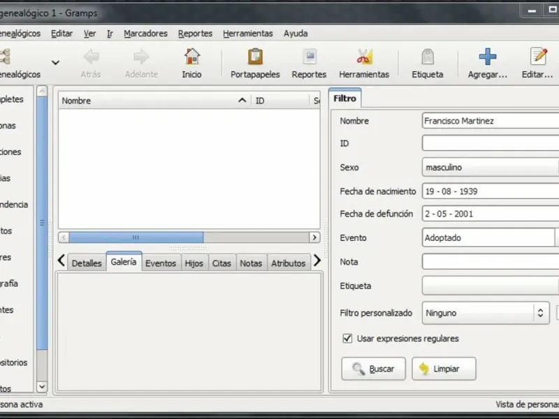The height and width of the screenshot is (419, 559).
Task: Switch to the Atributos tab
Action: coord(288,263)
